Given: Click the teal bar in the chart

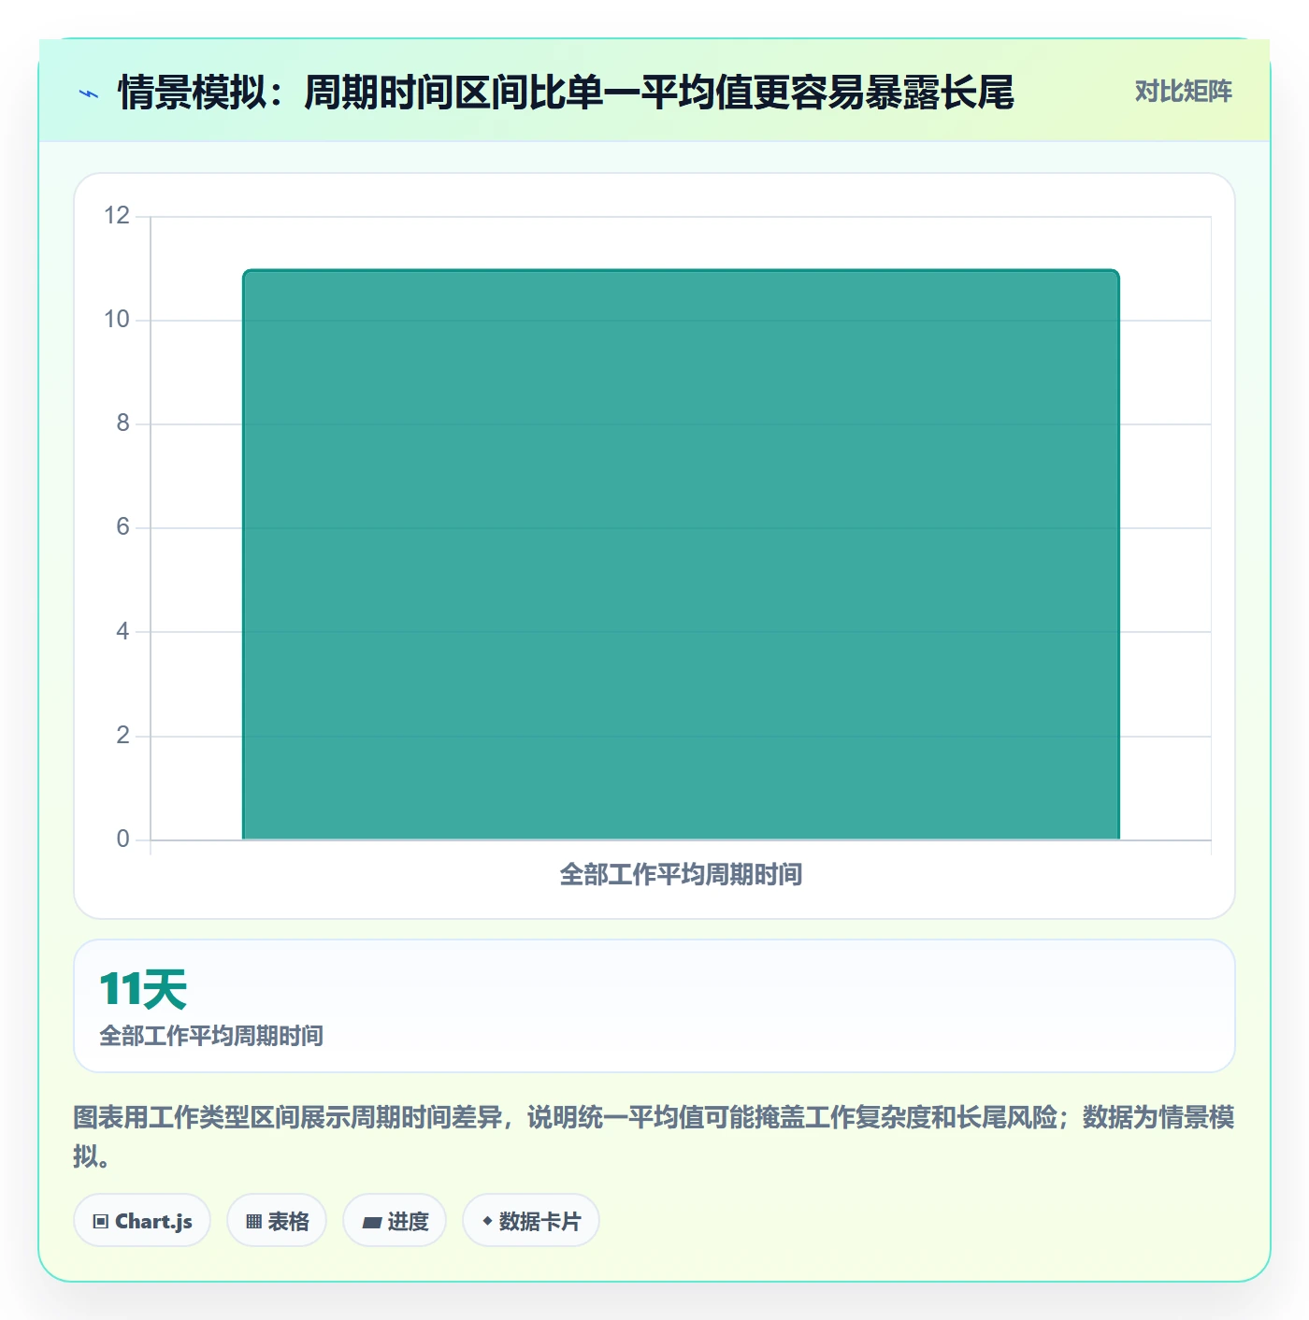Looking at the screenshot, I should 681,555.
